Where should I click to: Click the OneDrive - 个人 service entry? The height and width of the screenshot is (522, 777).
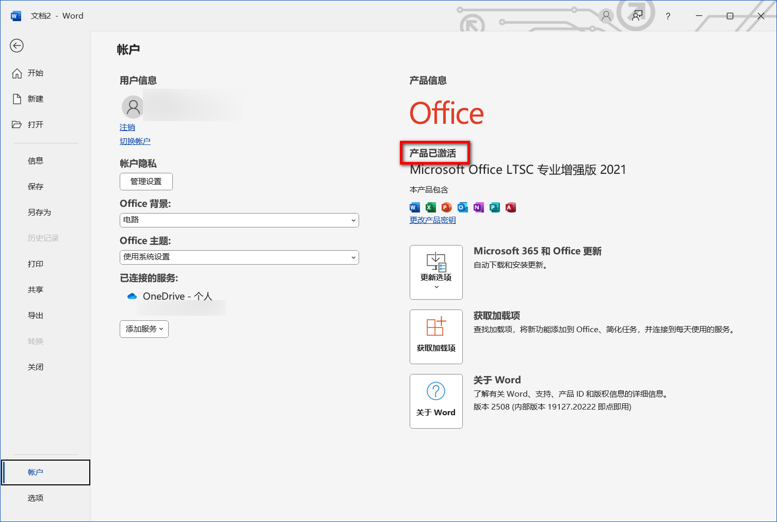click(177, 297)
